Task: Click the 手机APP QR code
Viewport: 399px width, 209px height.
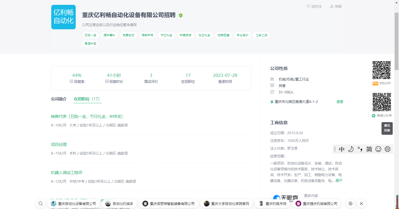Action: click(x=382, y=70)
